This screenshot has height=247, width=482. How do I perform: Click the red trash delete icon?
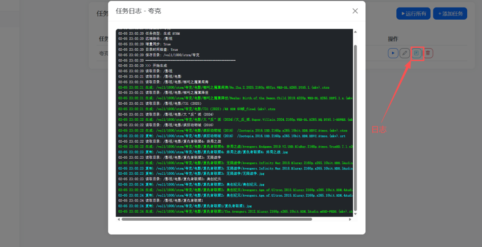(x=428, y=53)
